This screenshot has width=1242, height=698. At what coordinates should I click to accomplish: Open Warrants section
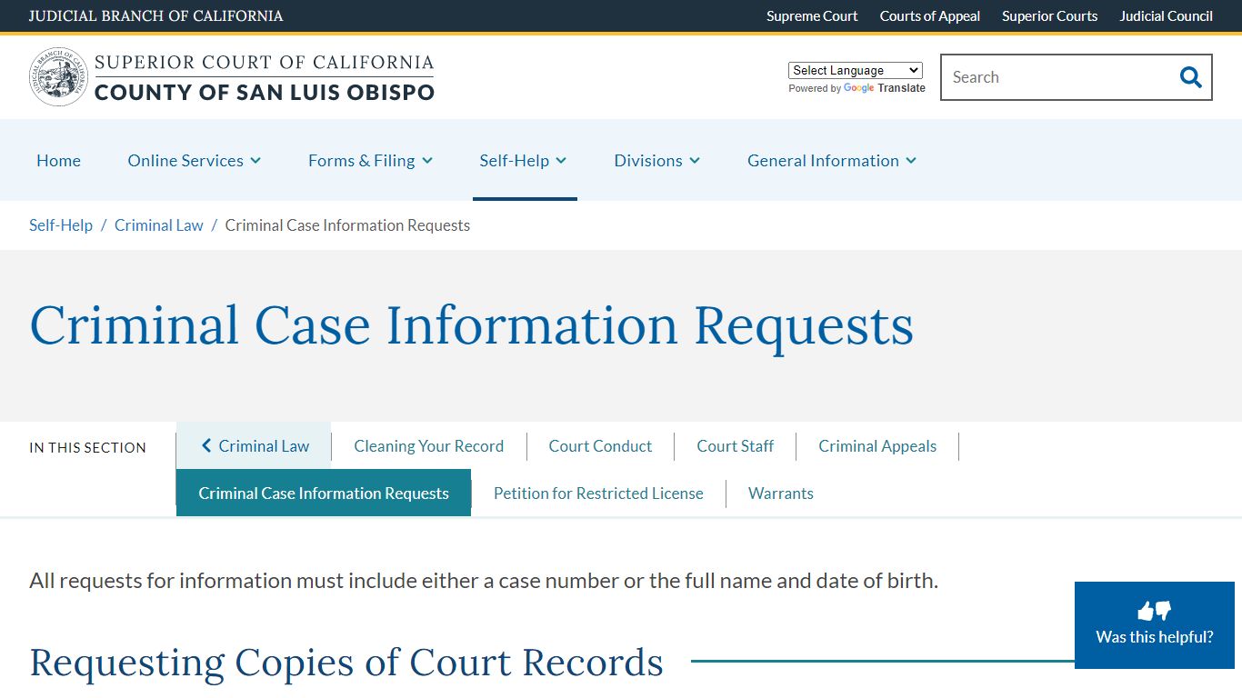(x=781, y=494)
